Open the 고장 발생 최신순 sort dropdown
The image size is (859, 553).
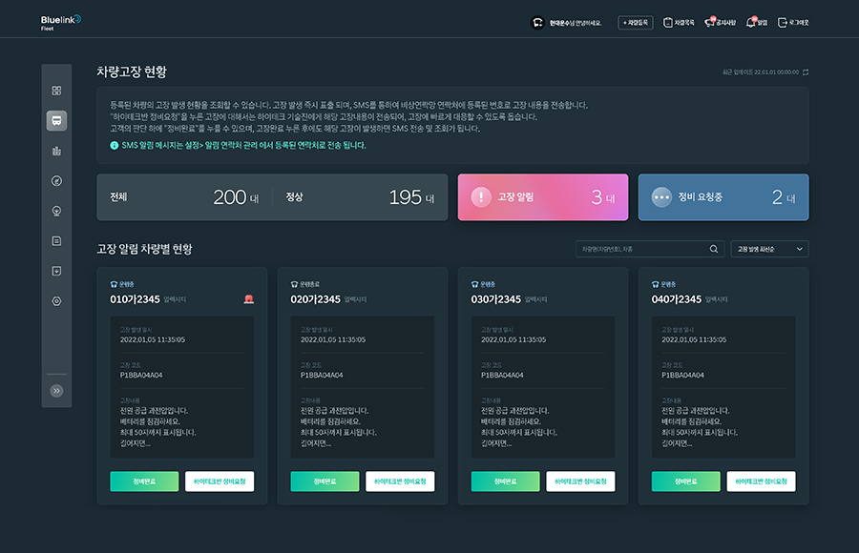(x=769, y=249)
